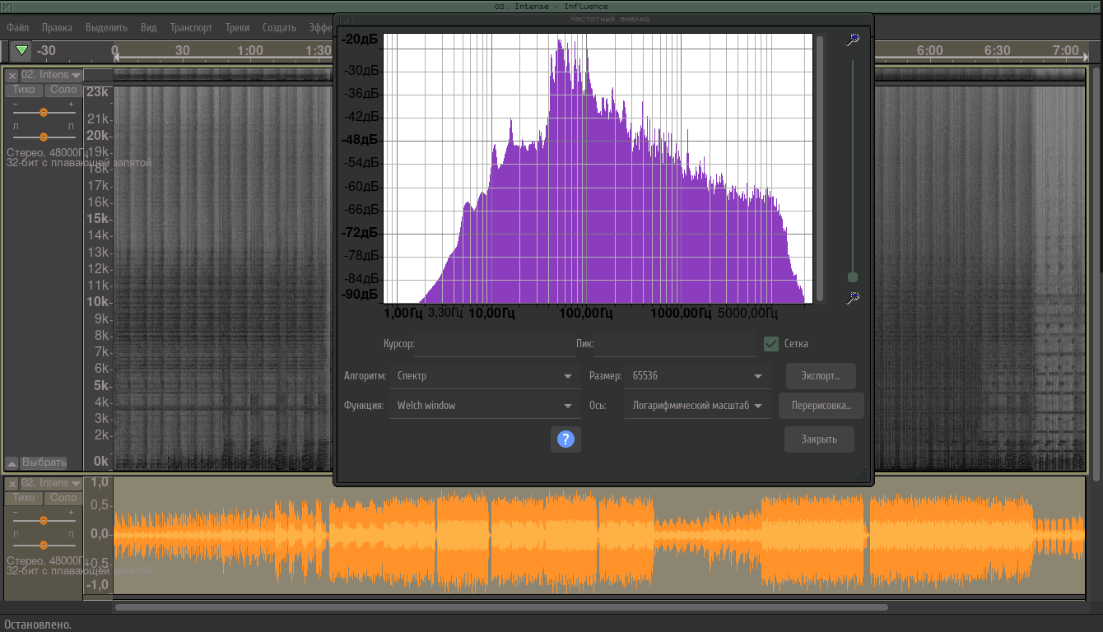Image resolution: width=1103 pixels, height=632 pixels.
Task: Click the zoom-out magnifier in the frequency analysis
Action: [853, 297]
